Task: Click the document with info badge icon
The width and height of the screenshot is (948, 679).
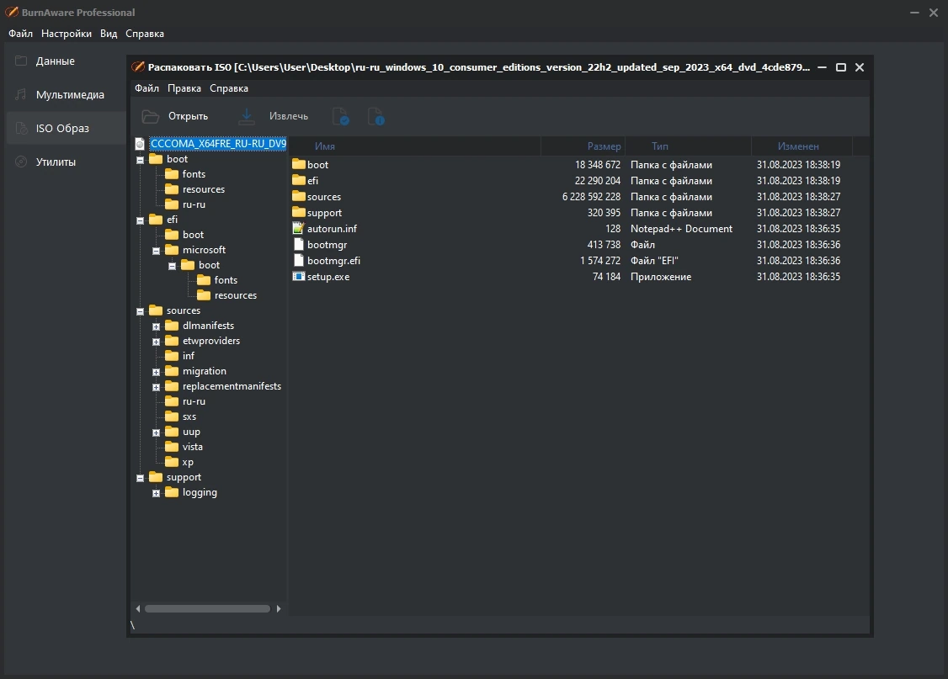Action: [376, 116]
